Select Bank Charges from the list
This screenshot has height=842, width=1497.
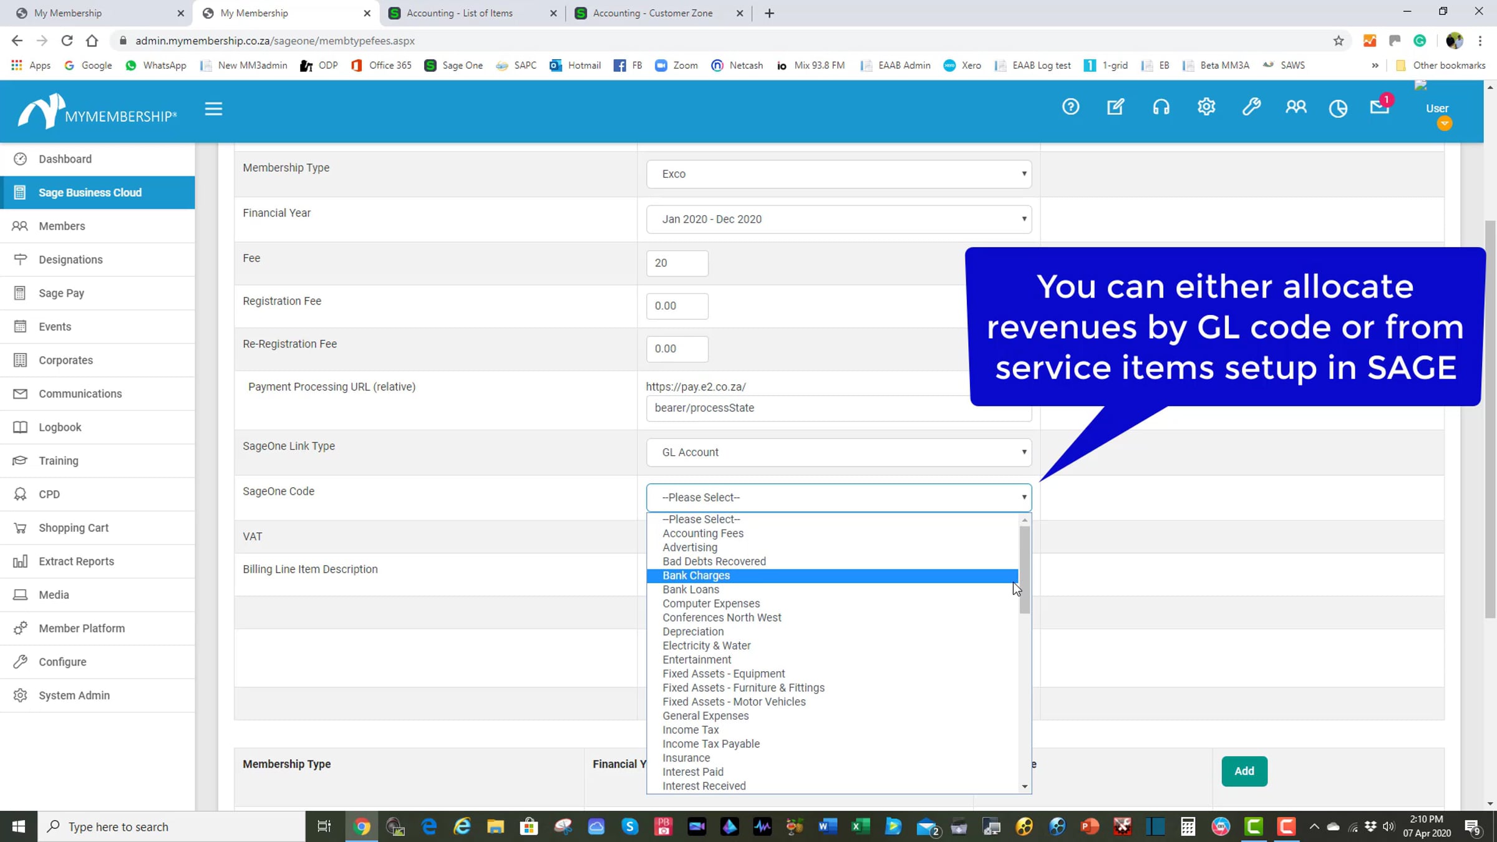(x=696, y=575)
